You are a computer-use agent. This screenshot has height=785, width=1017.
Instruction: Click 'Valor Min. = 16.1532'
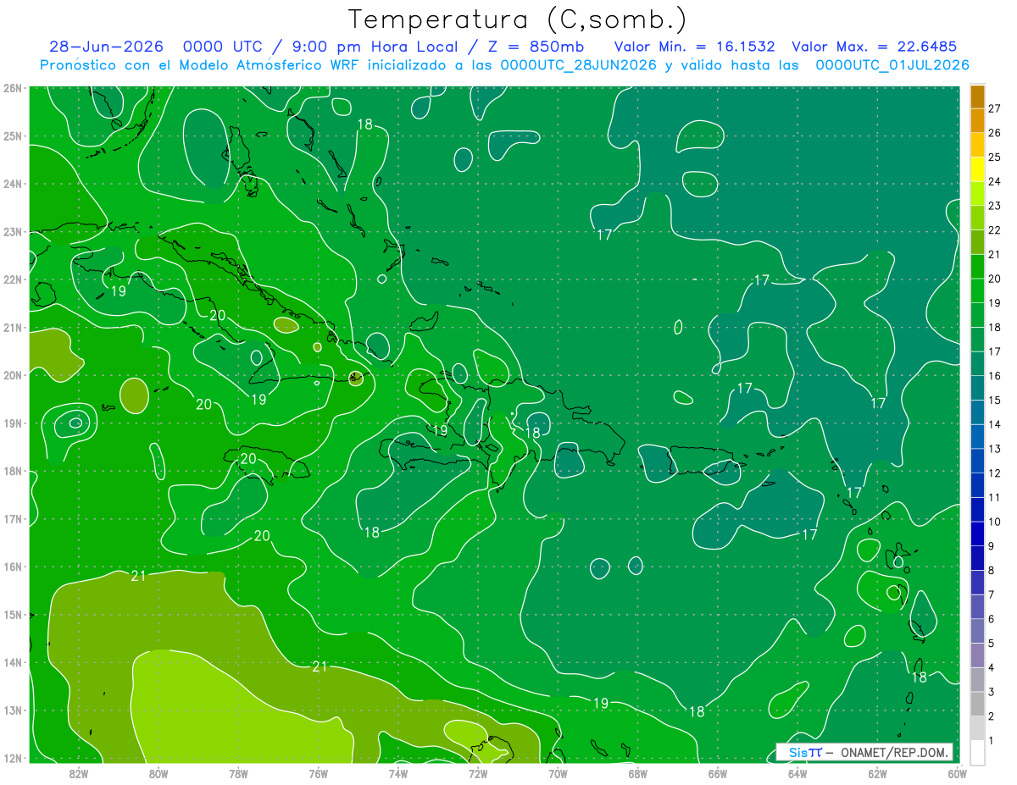694,47
